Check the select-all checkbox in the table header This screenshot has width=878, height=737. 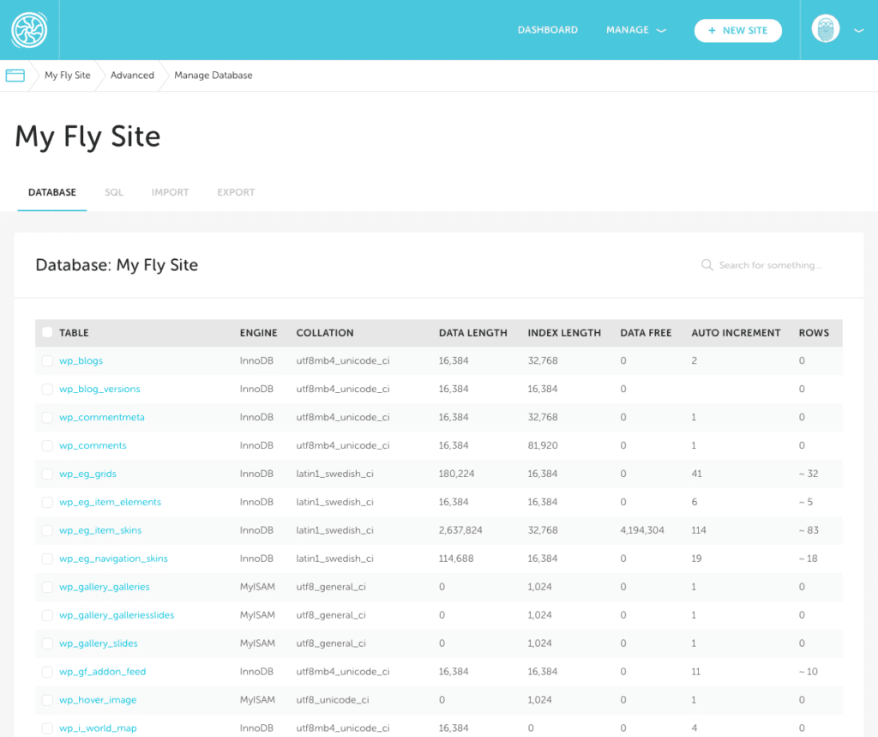(x=47, y=333)
